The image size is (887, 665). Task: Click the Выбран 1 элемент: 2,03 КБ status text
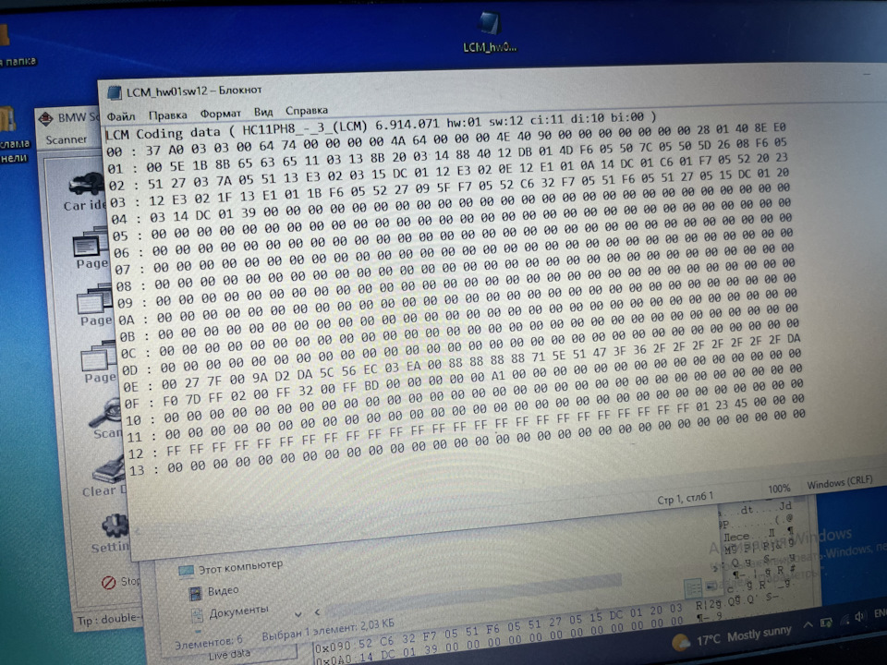click(327, 630)
